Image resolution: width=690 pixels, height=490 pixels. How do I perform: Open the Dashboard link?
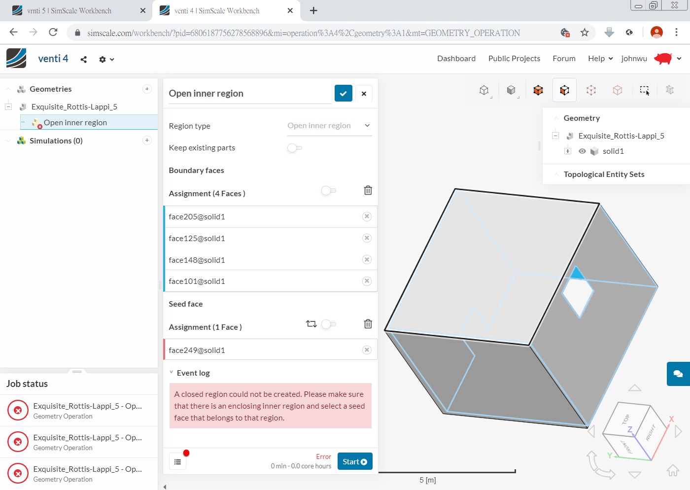click(x=456, y=58)
